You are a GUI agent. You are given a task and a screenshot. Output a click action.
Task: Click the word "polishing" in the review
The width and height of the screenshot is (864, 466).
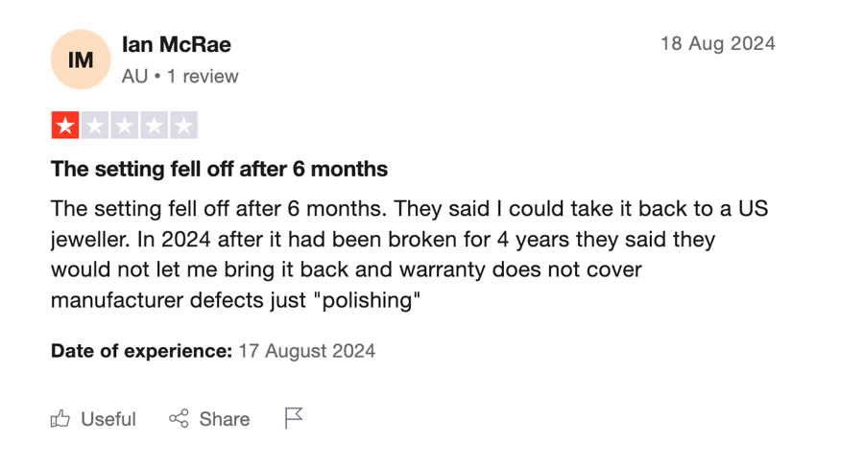[367, 300]
